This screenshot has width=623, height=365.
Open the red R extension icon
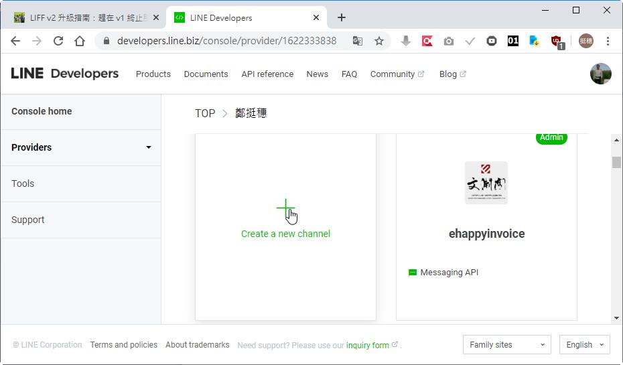(427, 41)
